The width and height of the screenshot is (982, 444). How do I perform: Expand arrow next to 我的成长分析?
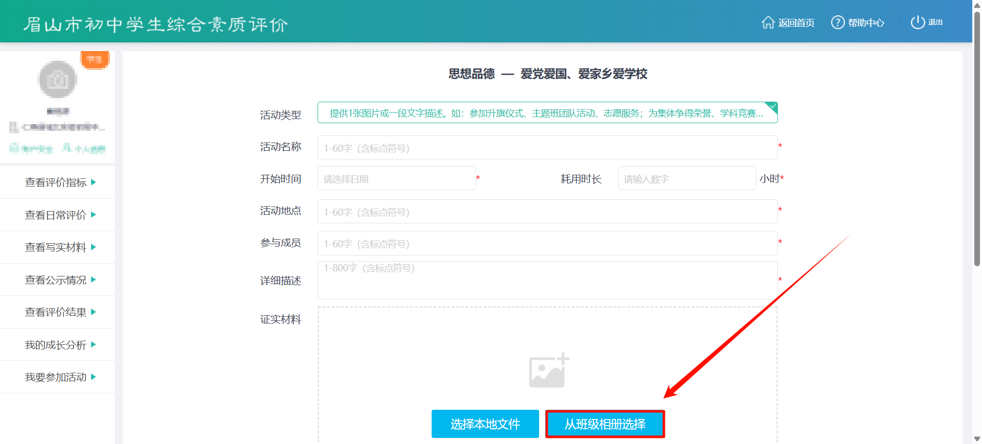[94, 344]
